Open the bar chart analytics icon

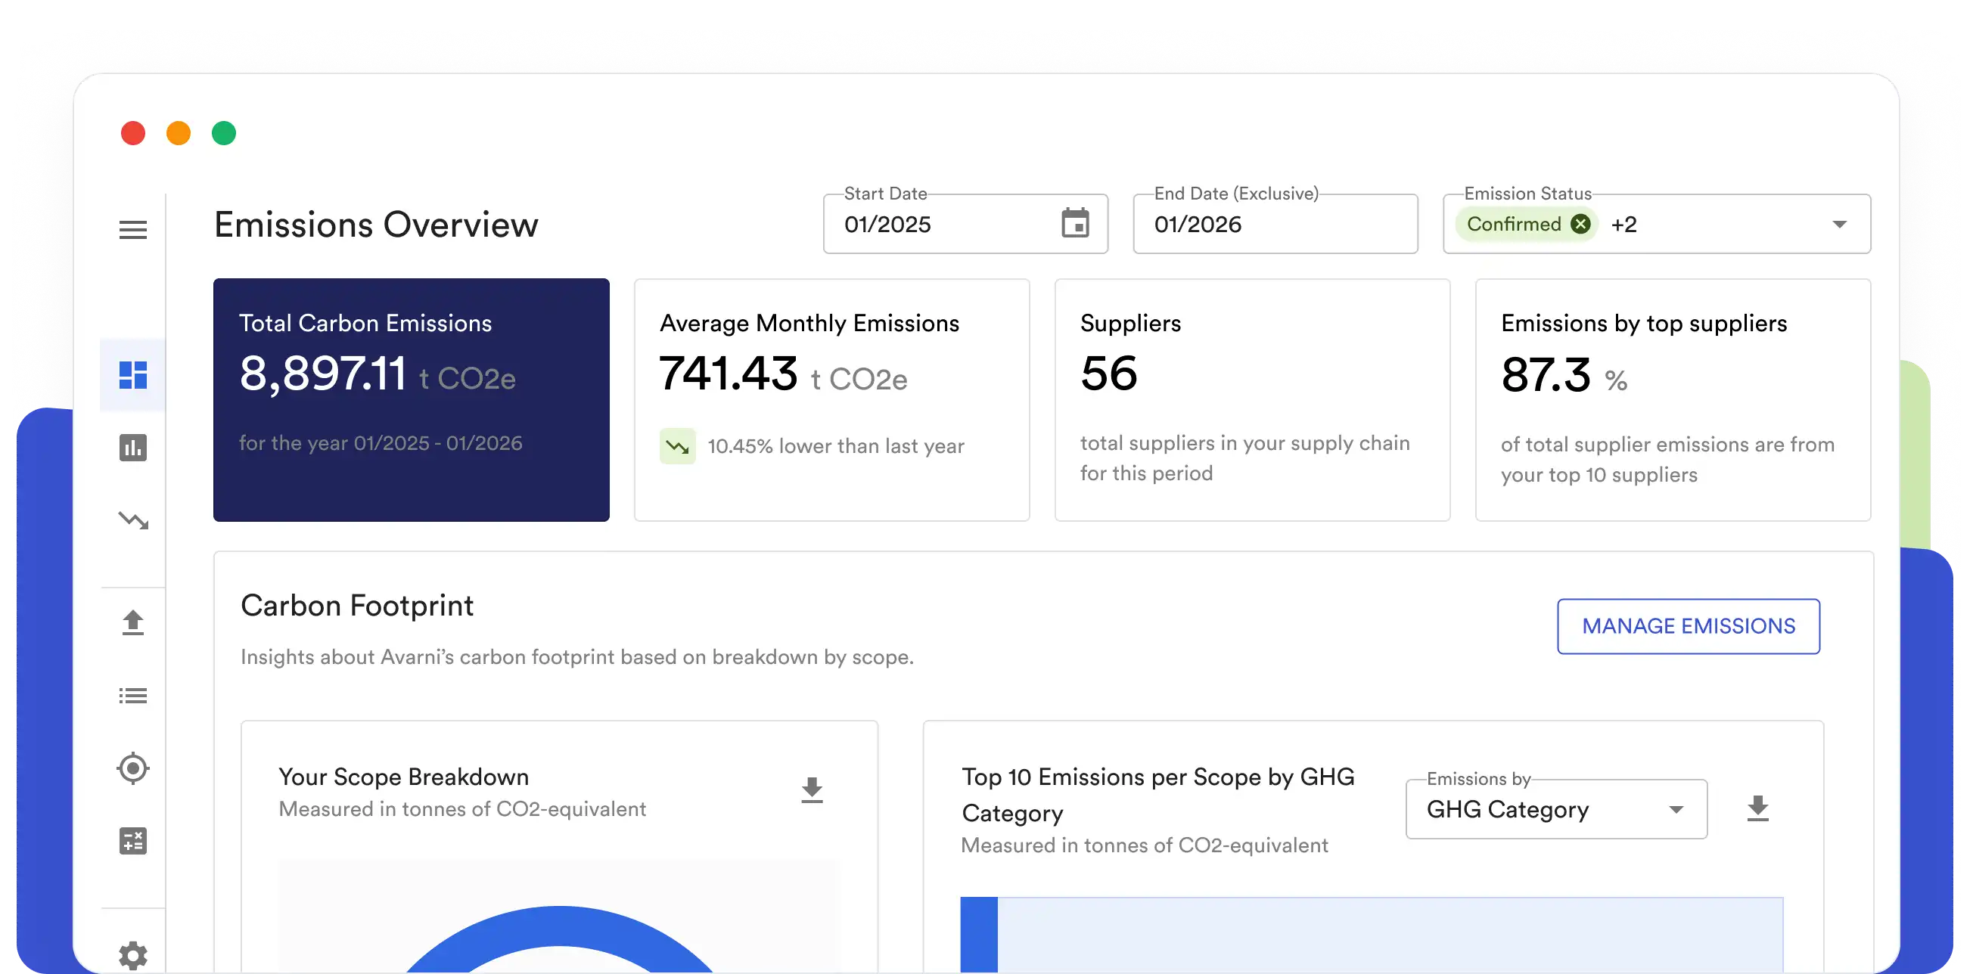coord(132,448)
